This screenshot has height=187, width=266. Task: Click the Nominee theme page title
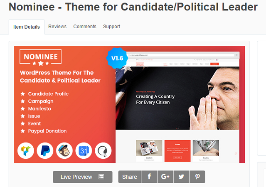(x=133, y=7)
